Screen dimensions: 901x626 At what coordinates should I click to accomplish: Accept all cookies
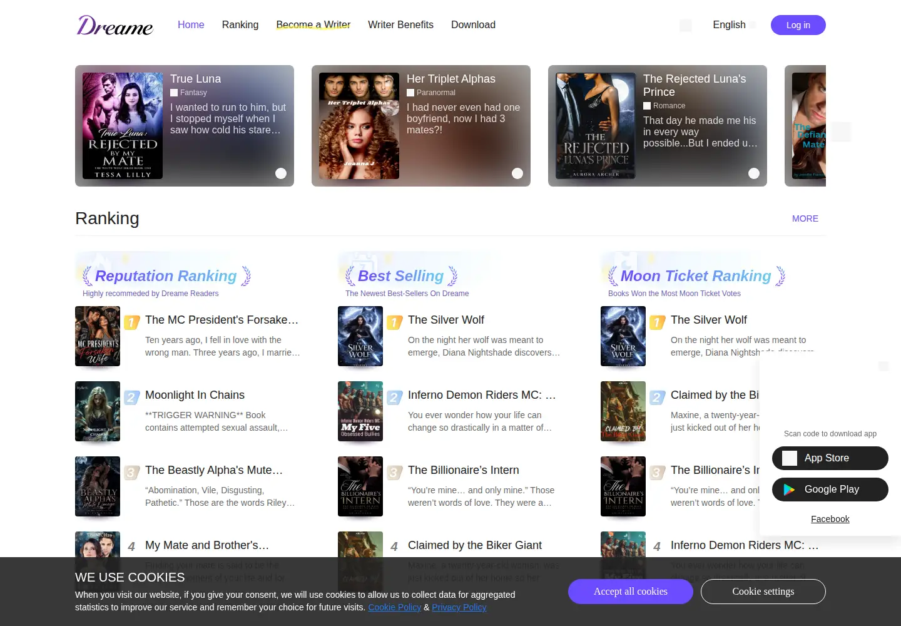point(631,592)
